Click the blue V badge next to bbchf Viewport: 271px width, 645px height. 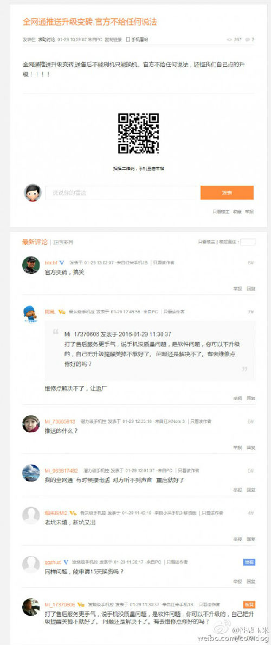(x=62, y=262)
